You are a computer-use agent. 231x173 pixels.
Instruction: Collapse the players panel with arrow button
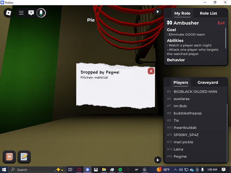(x=158, y=160)
